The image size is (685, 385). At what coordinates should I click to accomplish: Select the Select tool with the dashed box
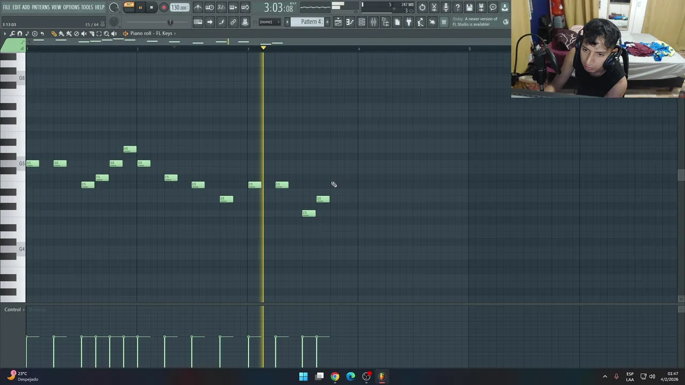click(99, 33)
